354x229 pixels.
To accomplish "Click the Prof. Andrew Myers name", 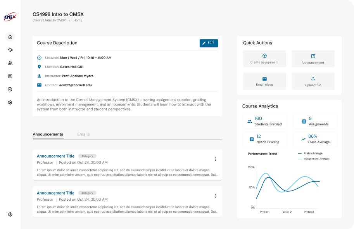I will click(x=78, y=76).
